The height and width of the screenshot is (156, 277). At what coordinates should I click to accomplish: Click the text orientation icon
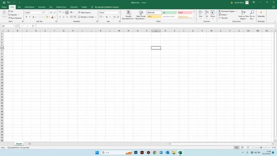pos(71,13)
